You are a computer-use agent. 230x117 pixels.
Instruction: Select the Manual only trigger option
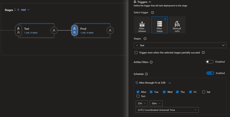pyautogui.click(x=177, y=25)
